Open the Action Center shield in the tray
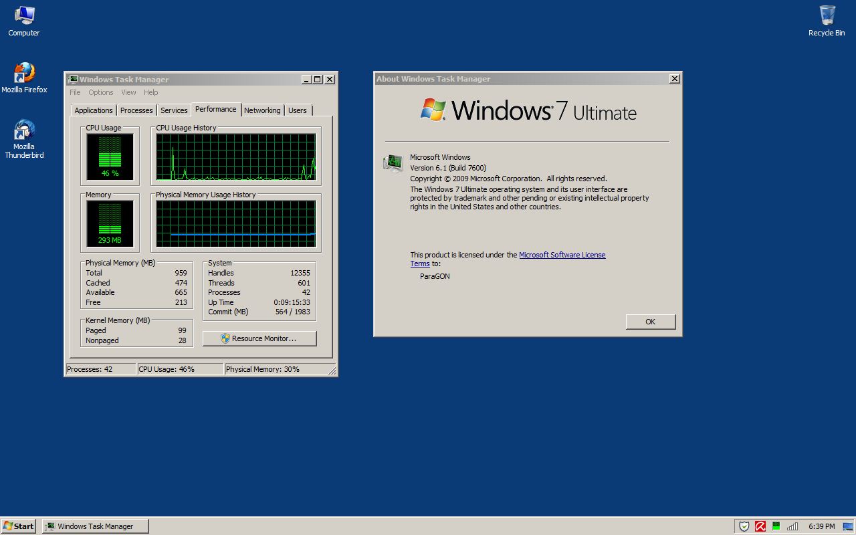This screenshot has height=535, width=856. coord(744,526)
